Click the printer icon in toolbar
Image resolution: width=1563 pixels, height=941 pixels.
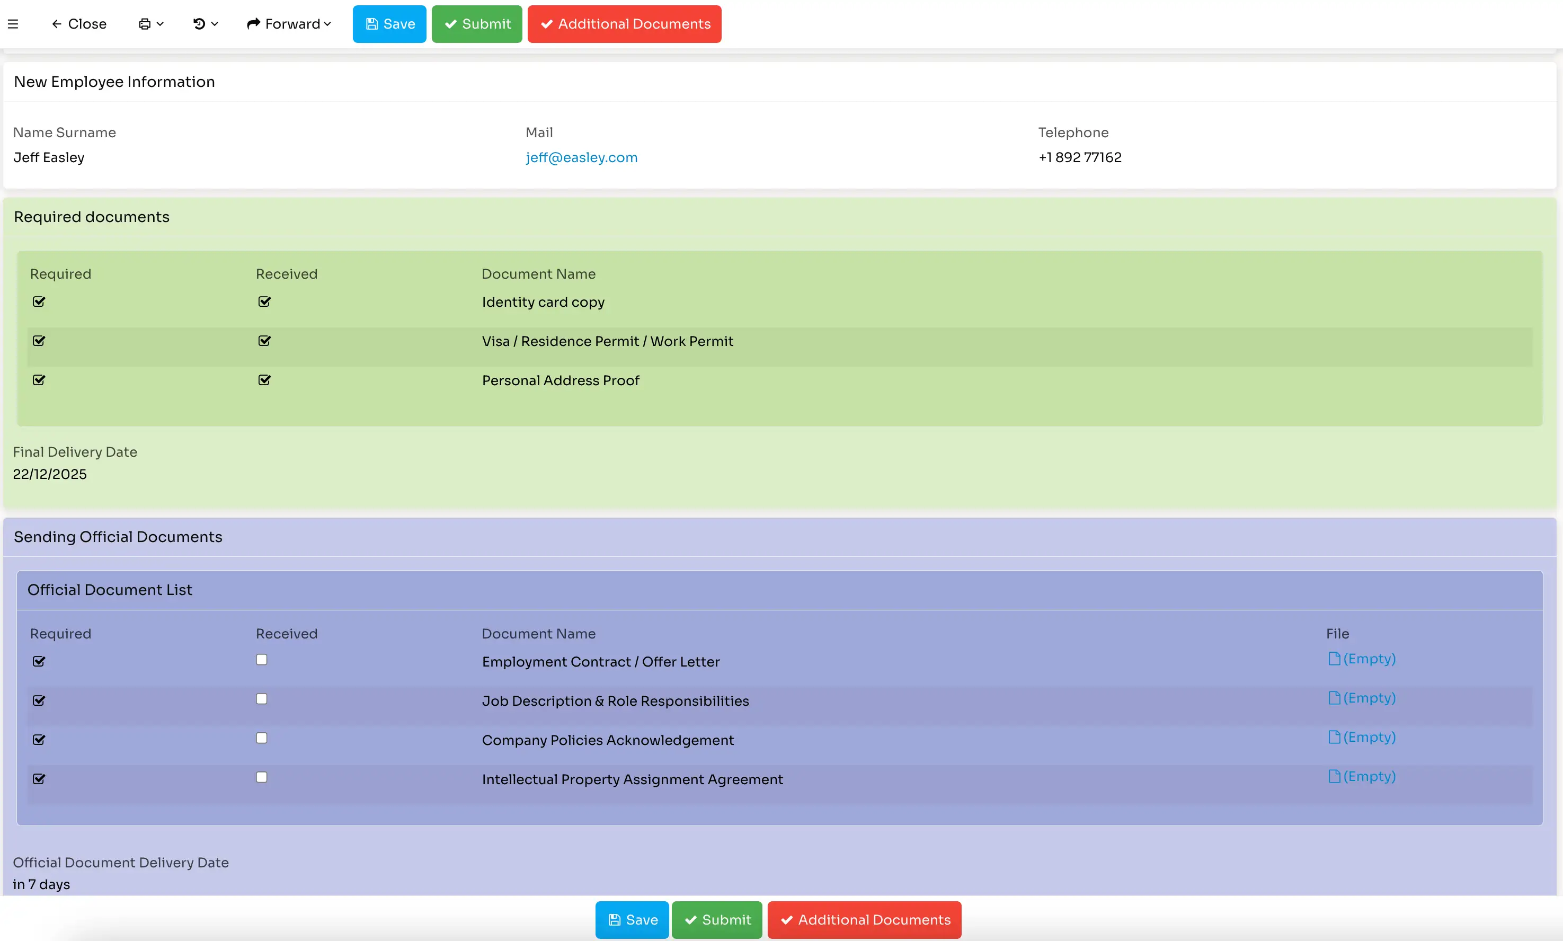[145, 24]
